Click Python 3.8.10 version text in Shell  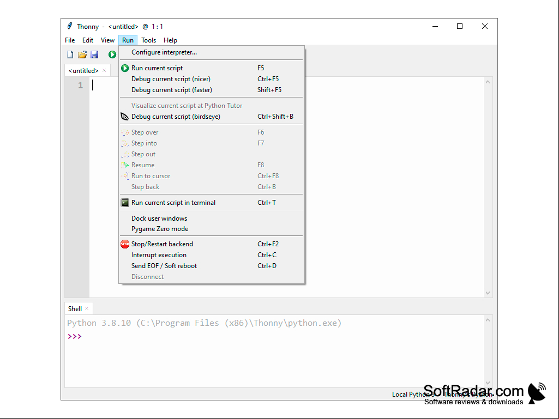[99, 323]
